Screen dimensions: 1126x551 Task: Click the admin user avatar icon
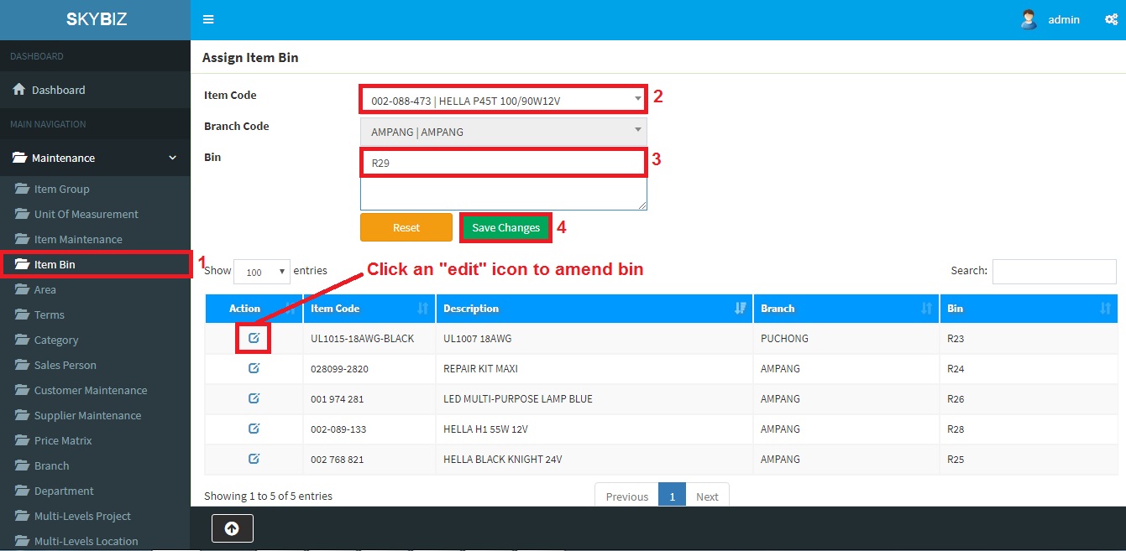(1029, 19)
